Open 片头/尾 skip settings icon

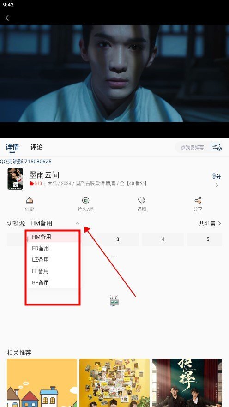tap(86, 200)
